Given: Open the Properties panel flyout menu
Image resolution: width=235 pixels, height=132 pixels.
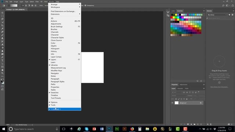Looking at the screenshot, I should coord(204,85).
